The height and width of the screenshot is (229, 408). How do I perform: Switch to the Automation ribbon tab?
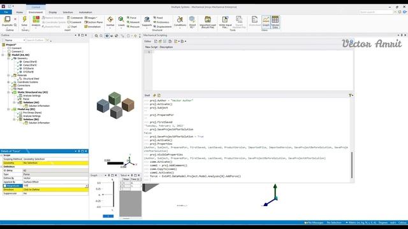tap(85, 12)
